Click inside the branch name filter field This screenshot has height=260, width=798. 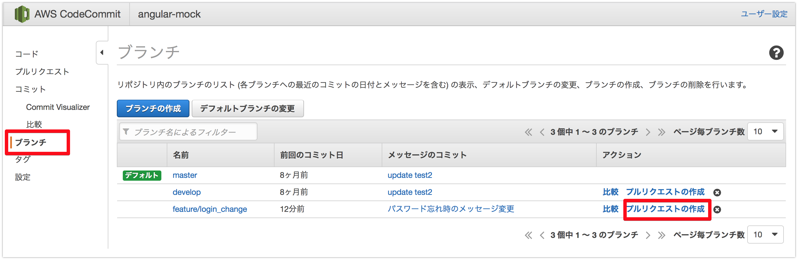192,131
